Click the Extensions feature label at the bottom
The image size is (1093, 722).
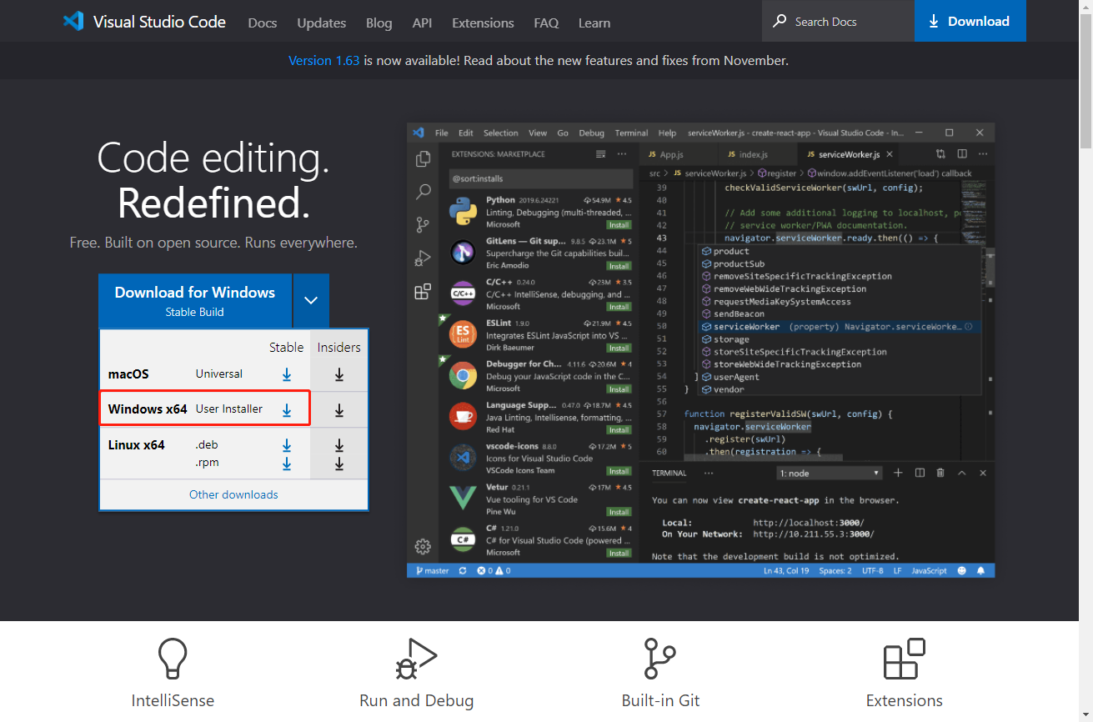[x=905, y=700]
